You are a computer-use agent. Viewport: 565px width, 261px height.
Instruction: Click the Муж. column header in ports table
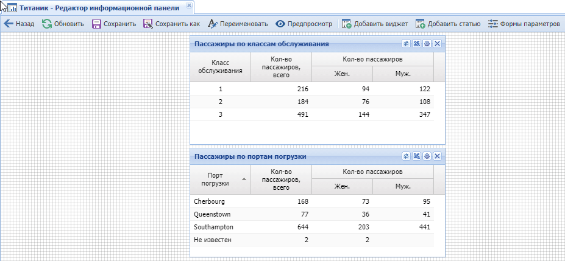403,187
